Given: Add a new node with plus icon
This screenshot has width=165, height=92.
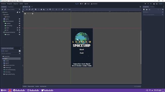Looking at the screenshot, I should click(x=2, y=9).
